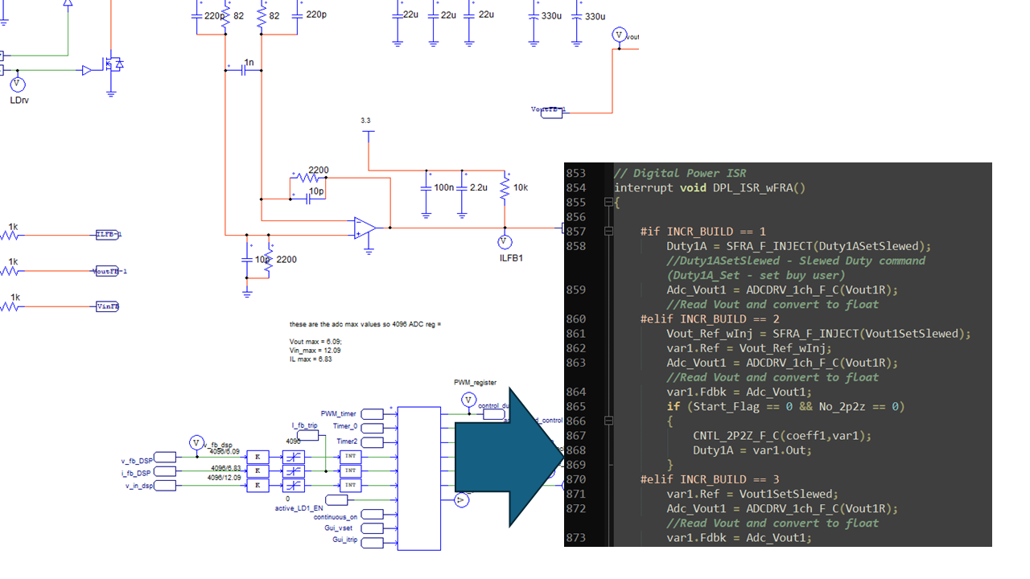Select the Vout voltage probe at top right
The height and width of the screenshot is (579, 1030).
(x=619, y=35)
